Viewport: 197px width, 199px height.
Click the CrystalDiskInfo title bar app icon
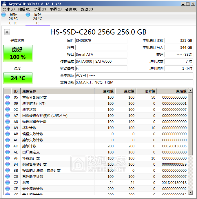pyautogui.click(x=4, y=4)
